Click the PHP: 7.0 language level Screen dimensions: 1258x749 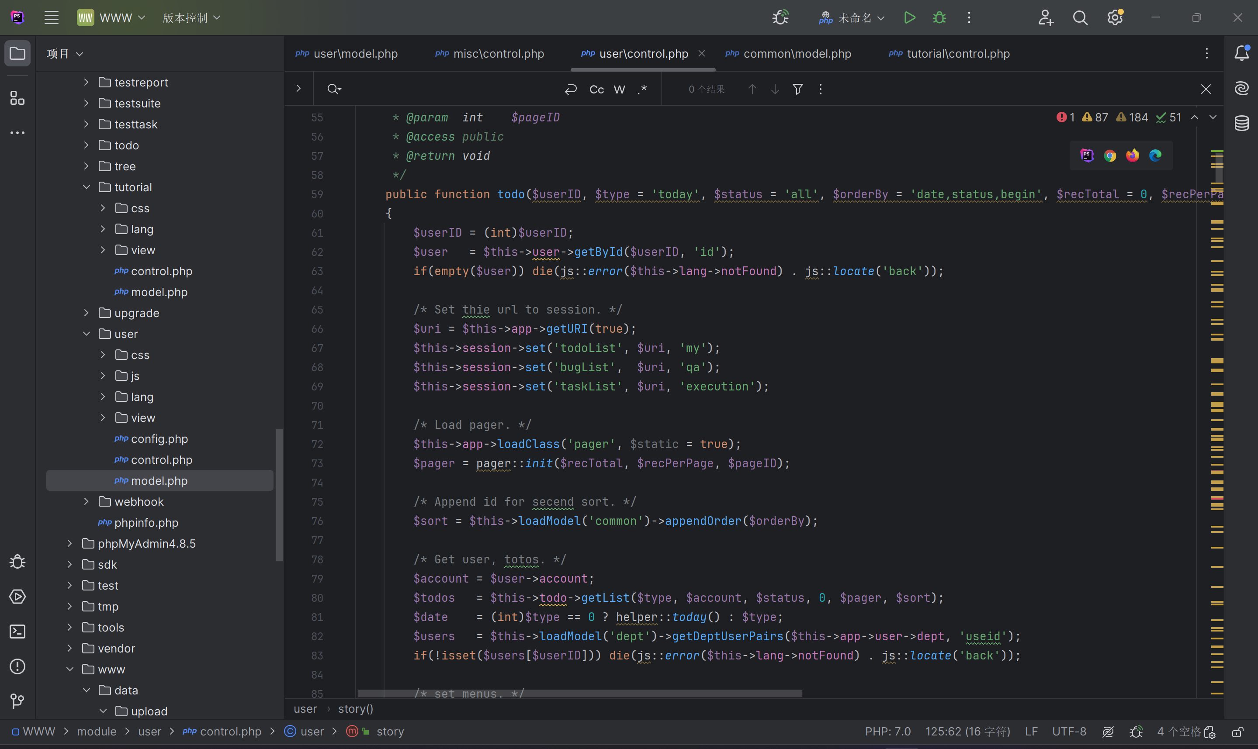point(887,732)
